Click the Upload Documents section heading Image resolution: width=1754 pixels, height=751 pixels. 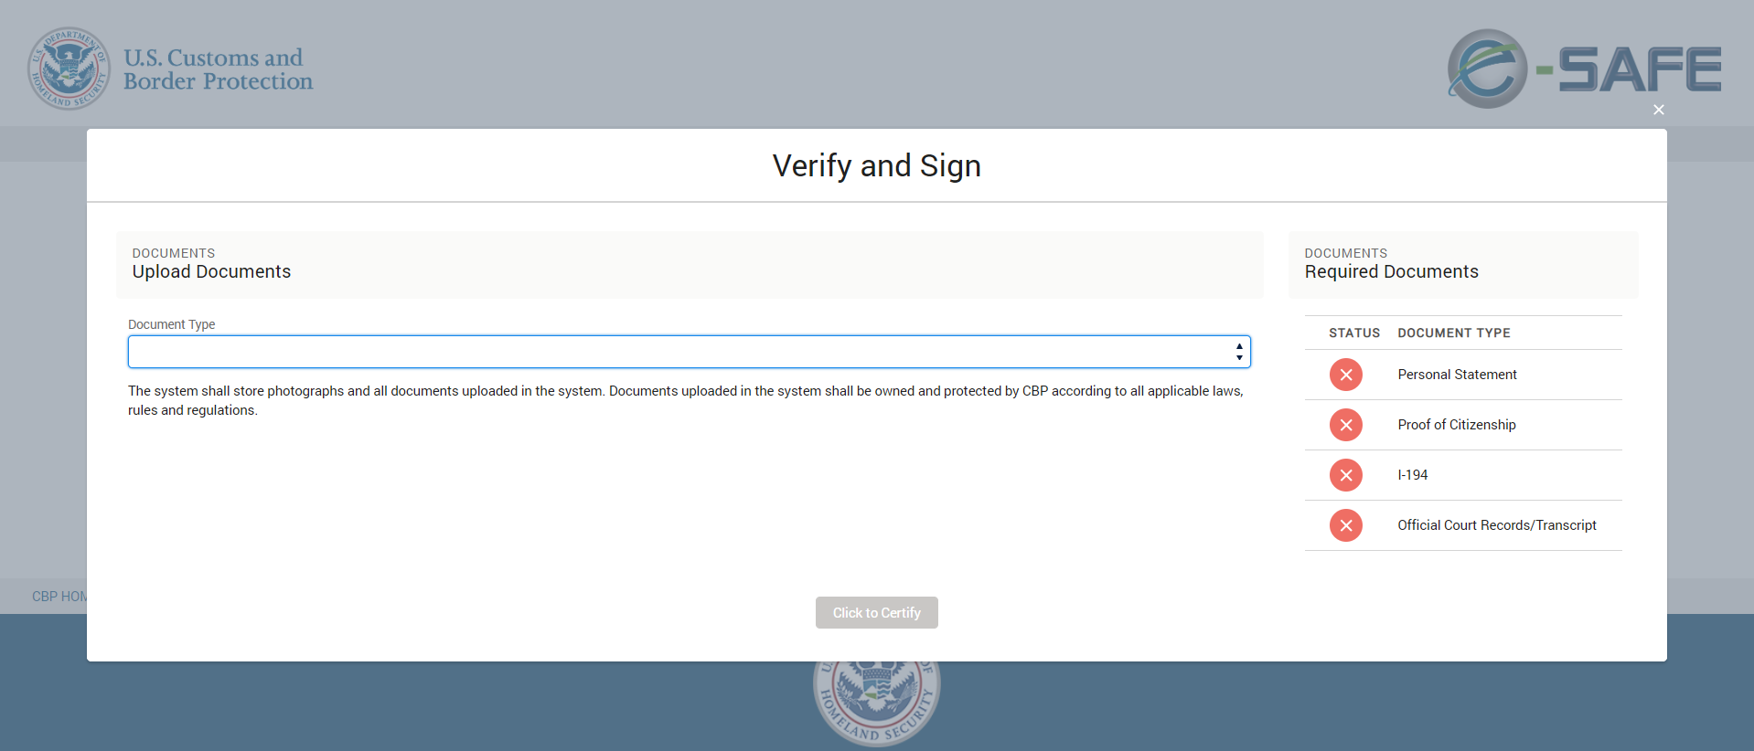point(211,272)
